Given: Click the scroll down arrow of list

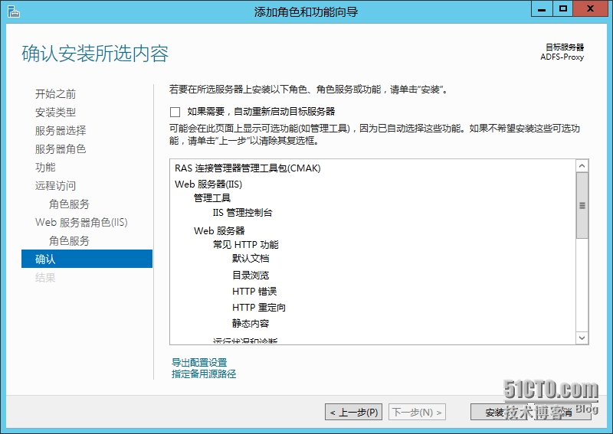Looking at the screenshot, I should click(582, 337).
